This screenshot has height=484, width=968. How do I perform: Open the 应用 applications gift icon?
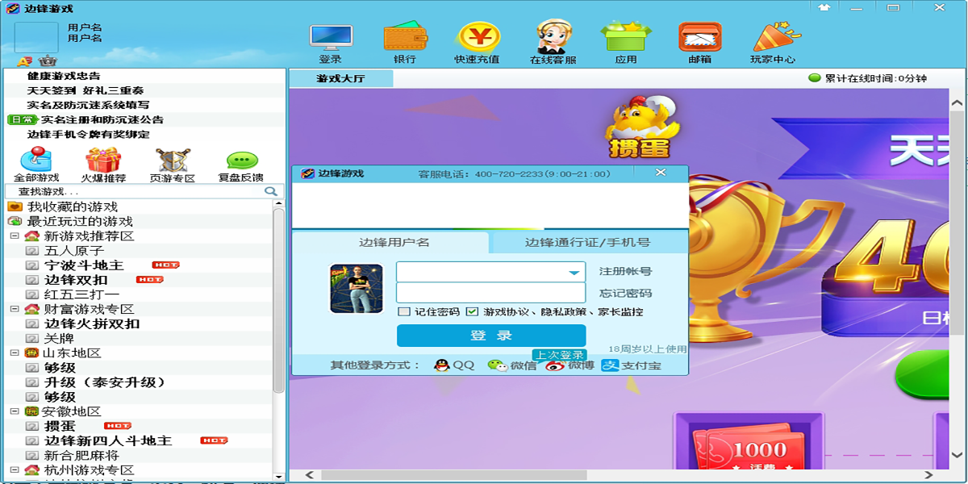pyautogui.click(x=628, y=38)
